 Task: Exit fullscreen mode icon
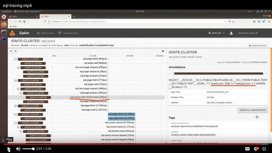(264, 149)
